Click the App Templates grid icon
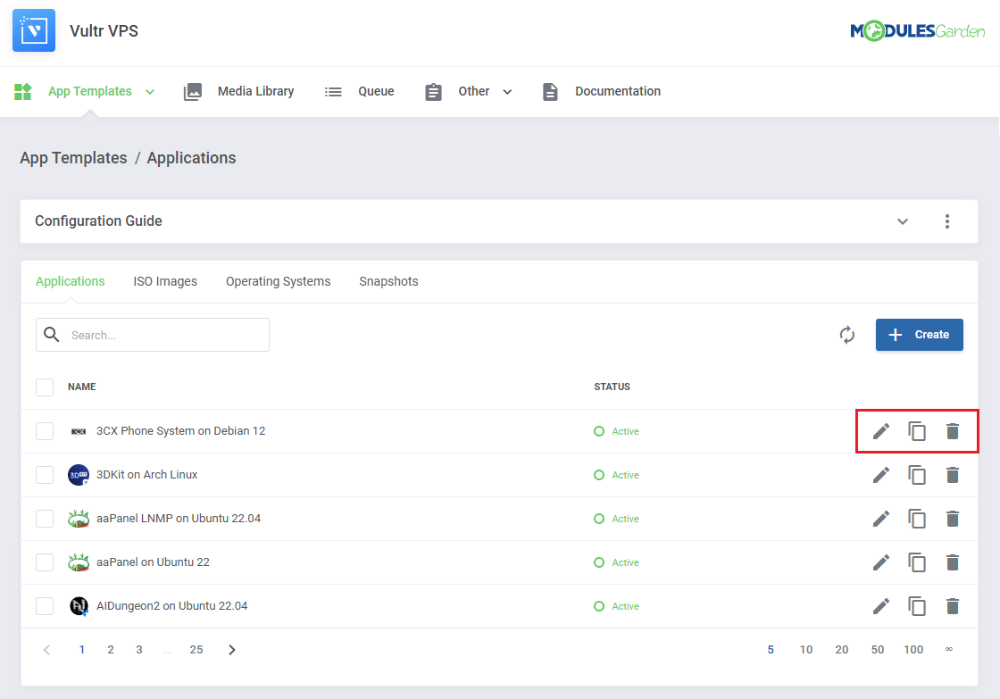 pyautogui.click(x=23, y=92)
